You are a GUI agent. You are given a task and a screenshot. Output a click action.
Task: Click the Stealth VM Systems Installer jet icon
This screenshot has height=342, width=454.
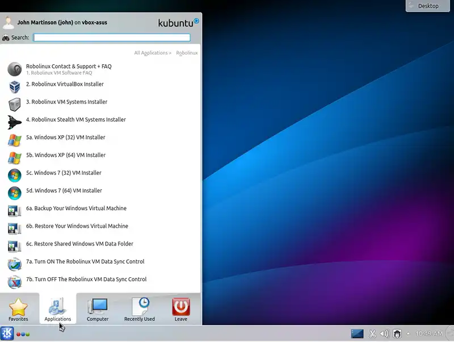(x=15, y=122)
